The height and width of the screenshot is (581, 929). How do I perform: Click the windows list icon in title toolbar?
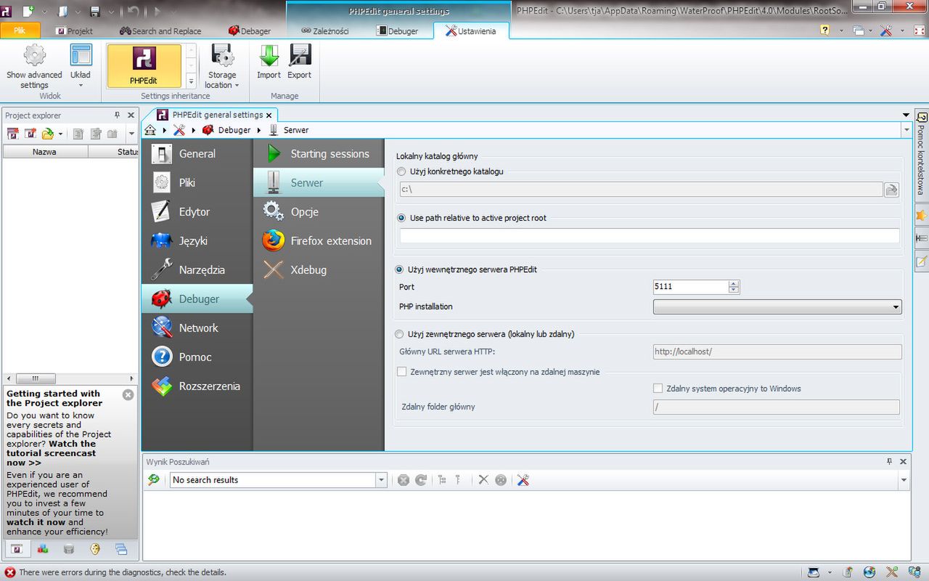click(859, 31)
